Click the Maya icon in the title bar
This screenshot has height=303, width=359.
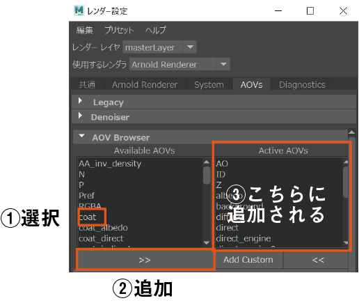click(79, 10)
